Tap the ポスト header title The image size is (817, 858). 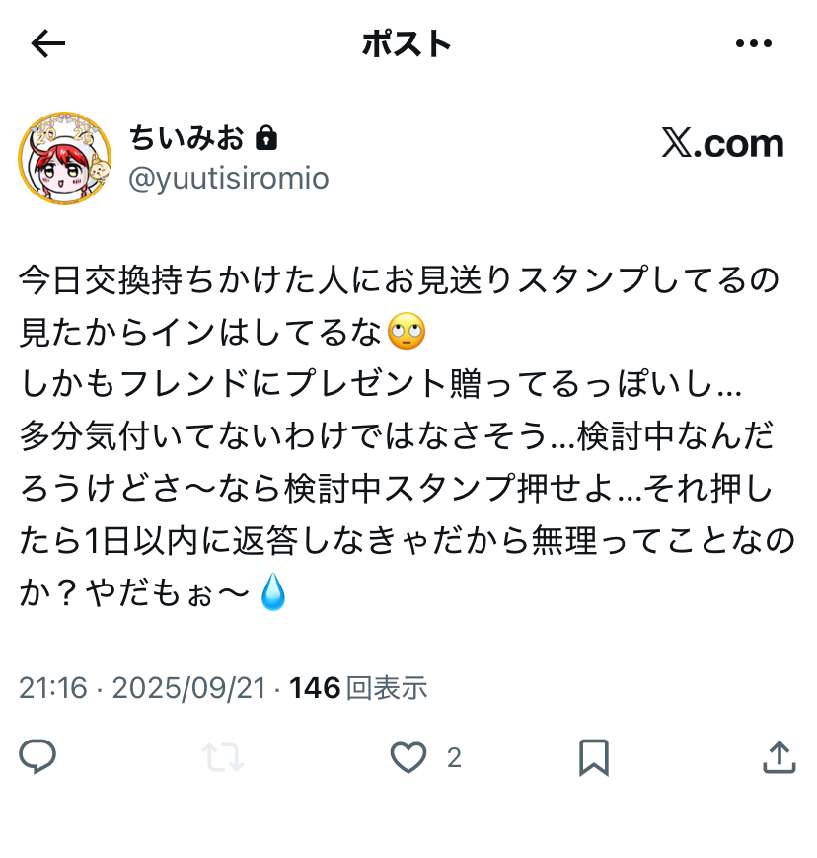(407, 43)
